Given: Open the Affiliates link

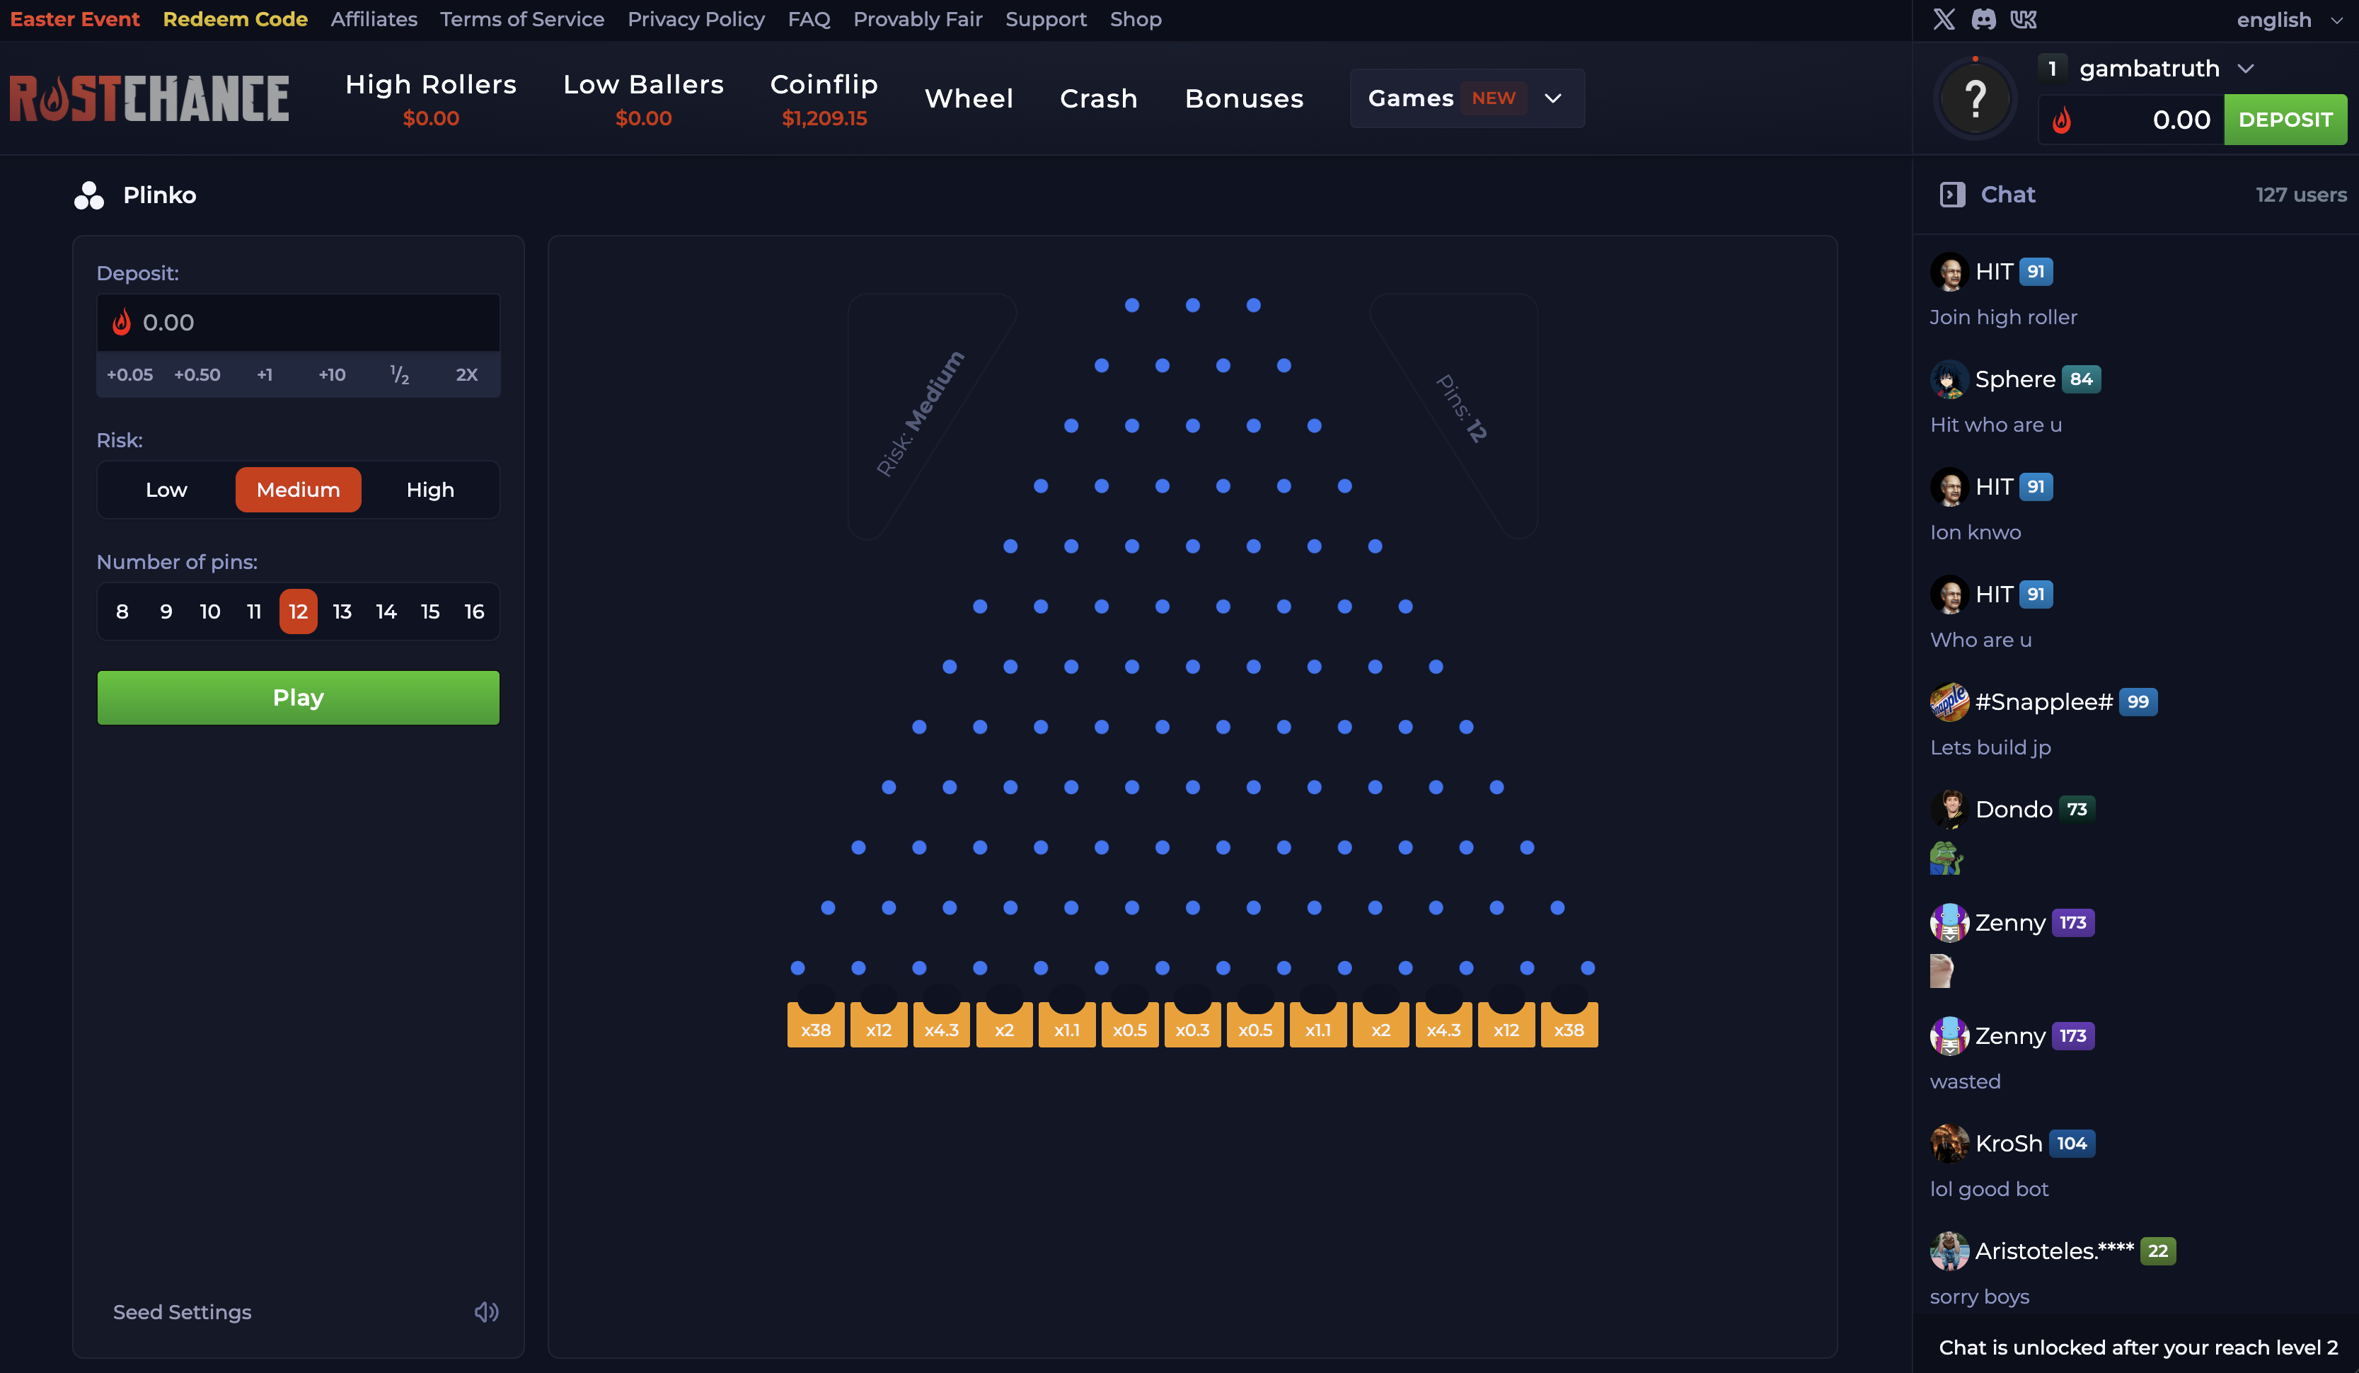Looking at the screenshot, I should click(x=374, y=18).
